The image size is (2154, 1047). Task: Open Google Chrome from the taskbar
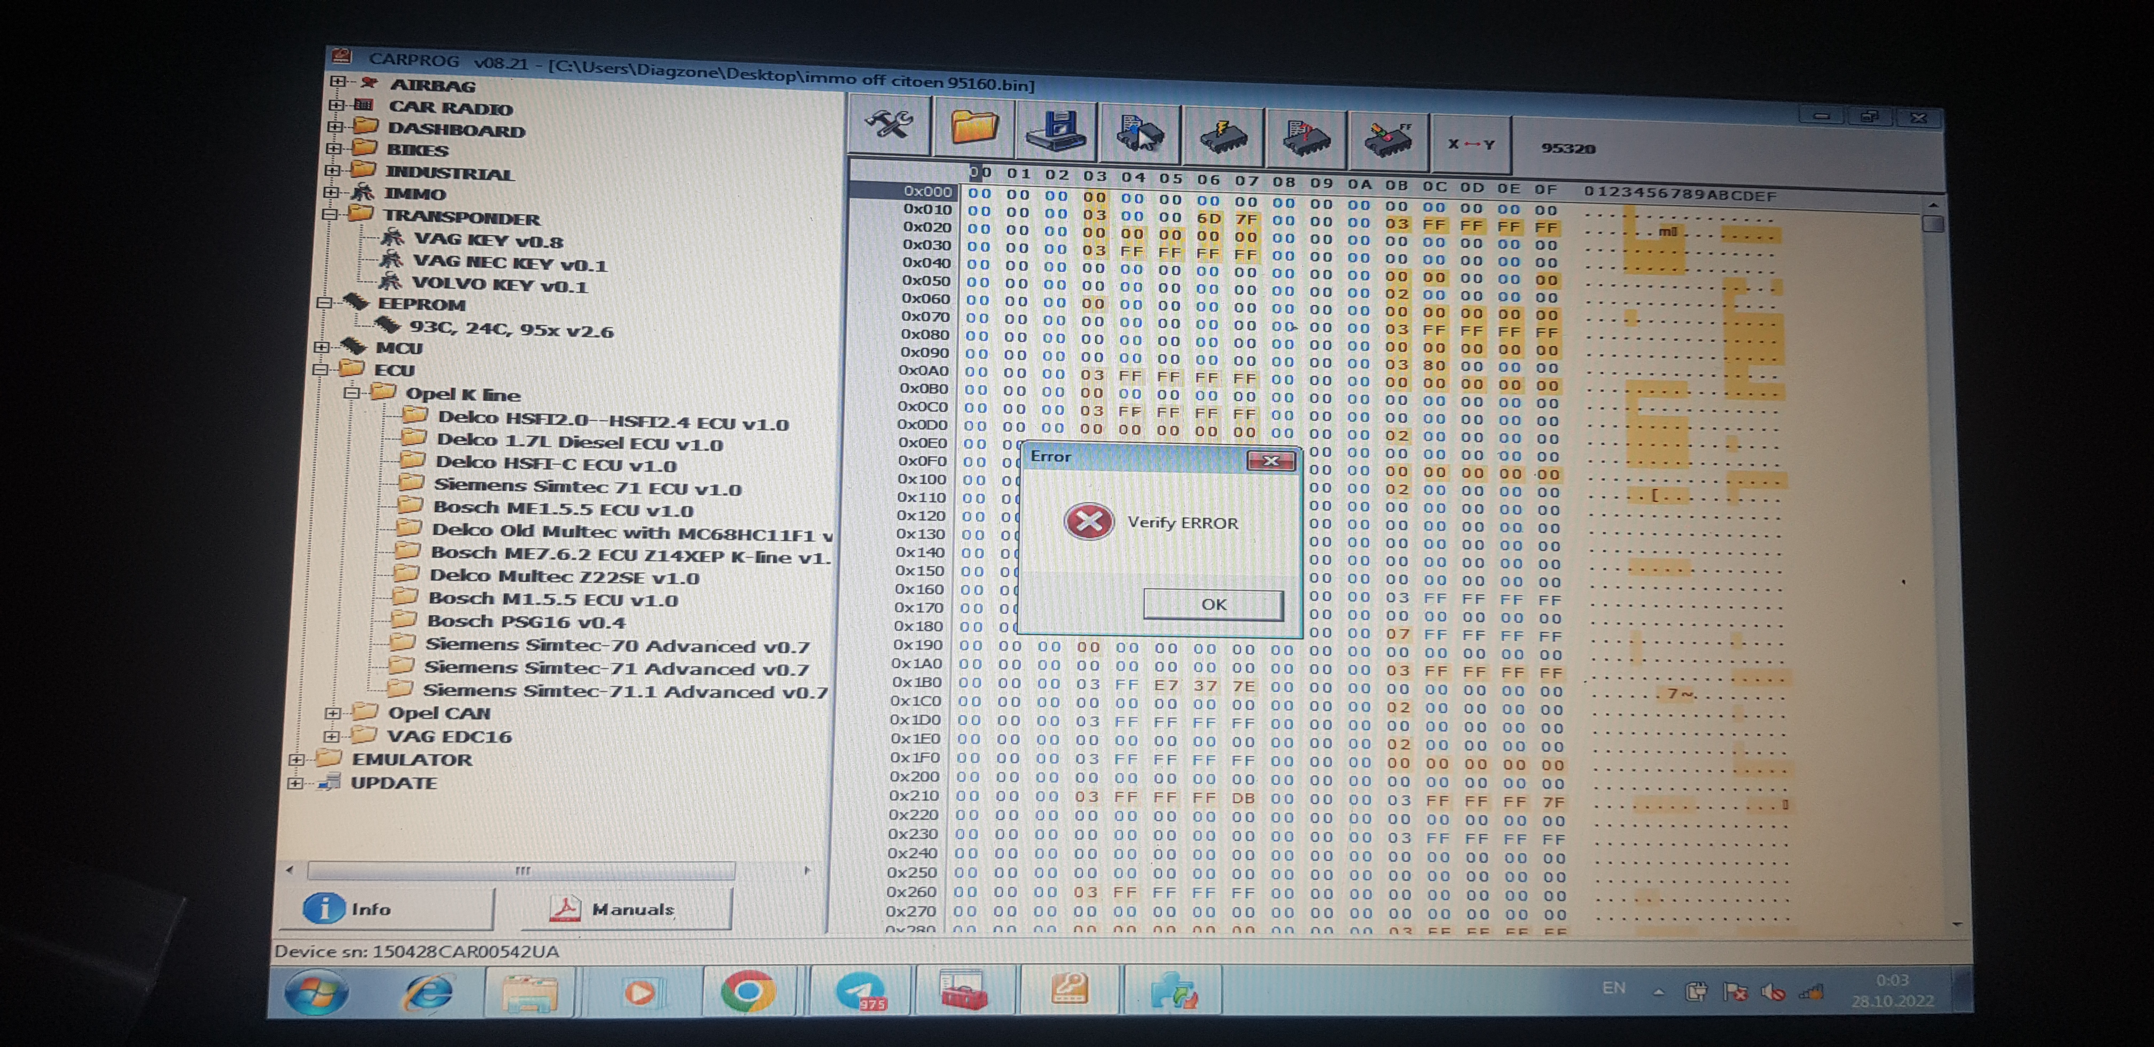[x=747, y=992]
